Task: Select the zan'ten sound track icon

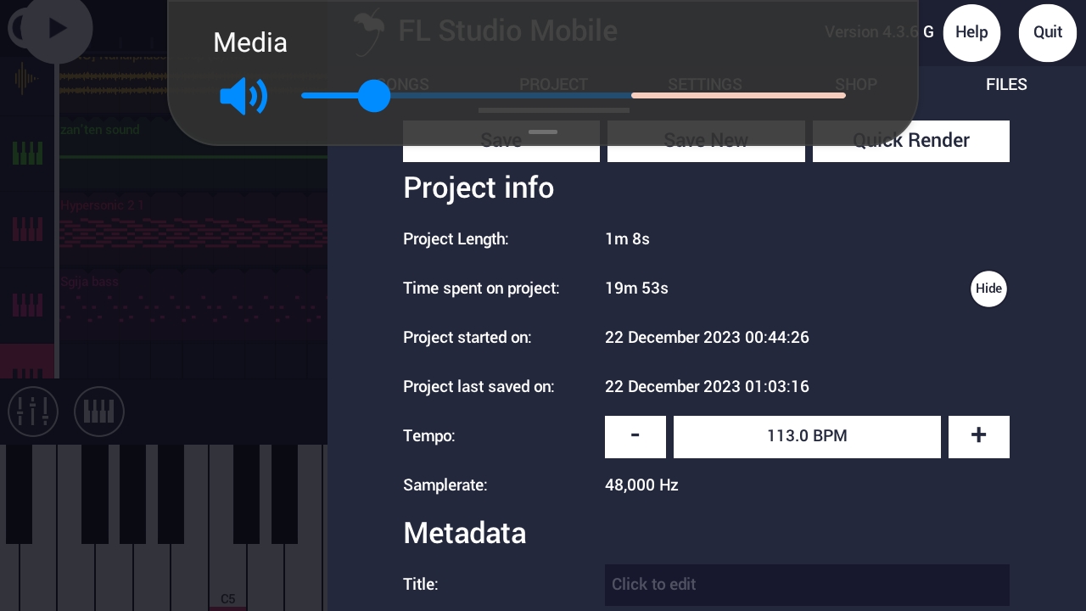Action: tap(27, 154)
